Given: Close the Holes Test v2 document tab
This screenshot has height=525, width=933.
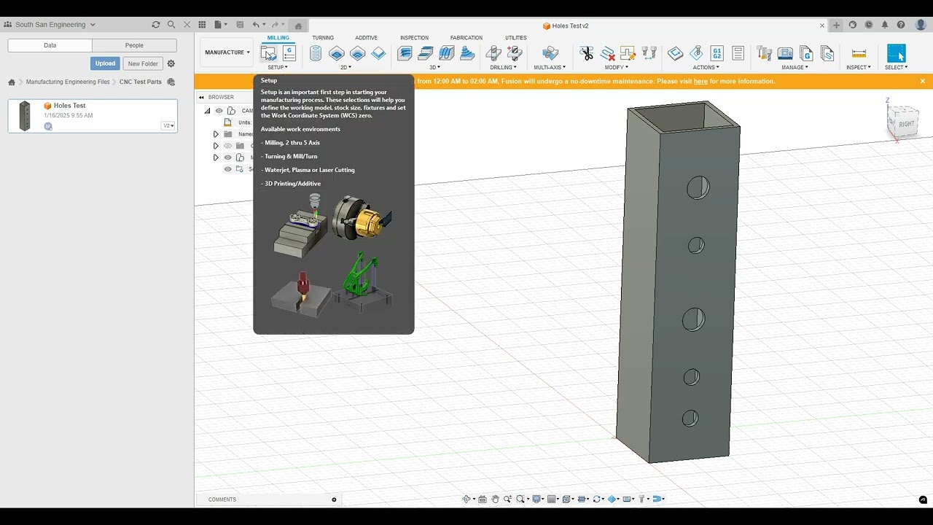Looking at the screenshot, I should coord(822,26).
